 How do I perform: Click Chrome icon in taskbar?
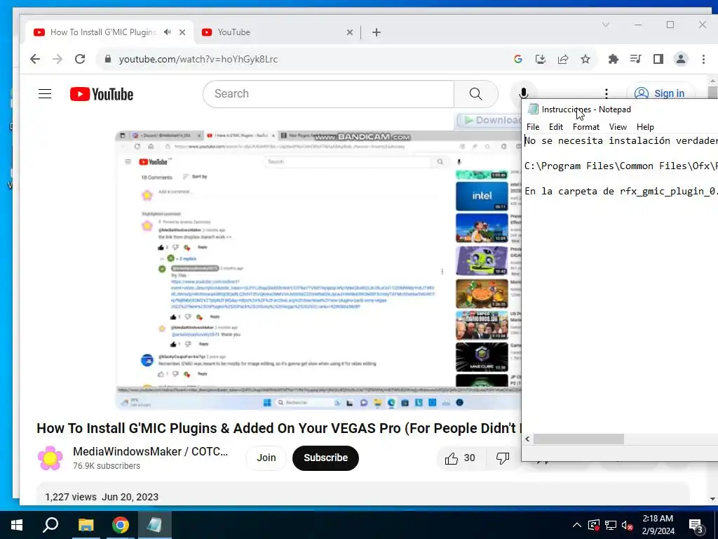click(x=121, y=525)
